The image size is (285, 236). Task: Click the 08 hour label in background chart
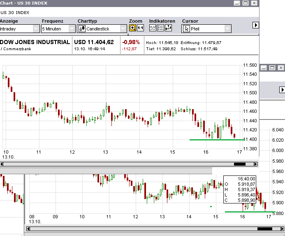coord(32,217)
